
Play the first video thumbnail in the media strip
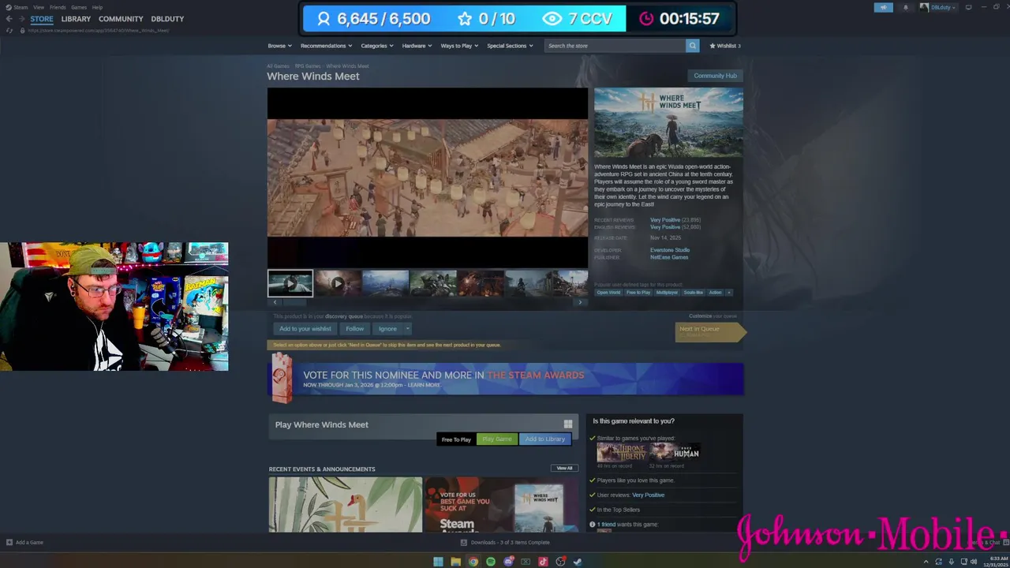tap(290, 283)
